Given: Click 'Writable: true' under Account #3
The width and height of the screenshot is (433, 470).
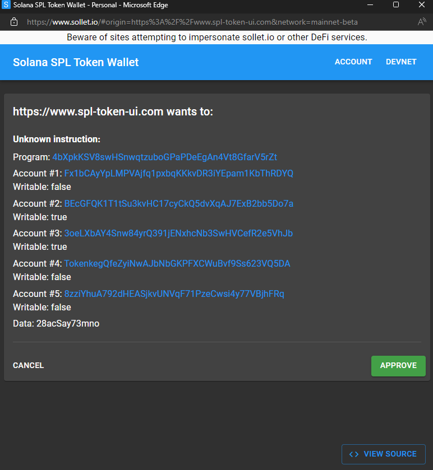Looking at the screenshot, I should [x=40, y=246].
